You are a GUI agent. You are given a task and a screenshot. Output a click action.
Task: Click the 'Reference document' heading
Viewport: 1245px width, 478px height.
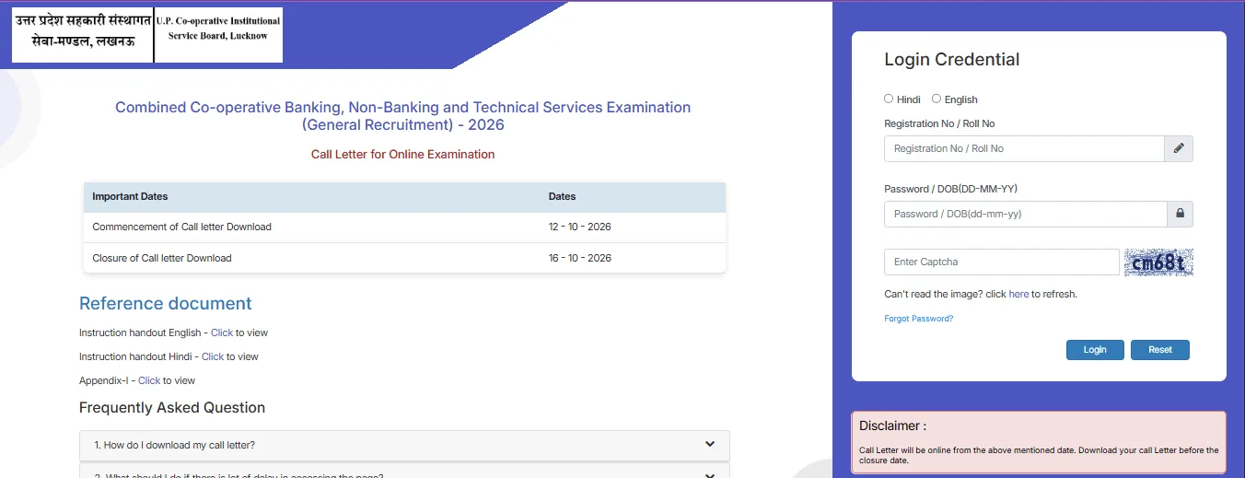click(x=166, y=303)
